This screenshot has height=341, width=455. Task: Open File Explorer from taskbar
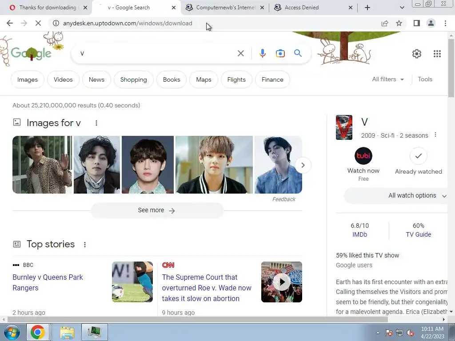[x=67, y=332]
